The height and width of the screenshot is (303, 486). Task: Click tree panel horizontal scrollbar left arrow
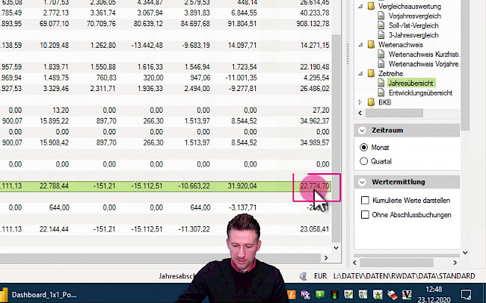click(x=360, y=113)
